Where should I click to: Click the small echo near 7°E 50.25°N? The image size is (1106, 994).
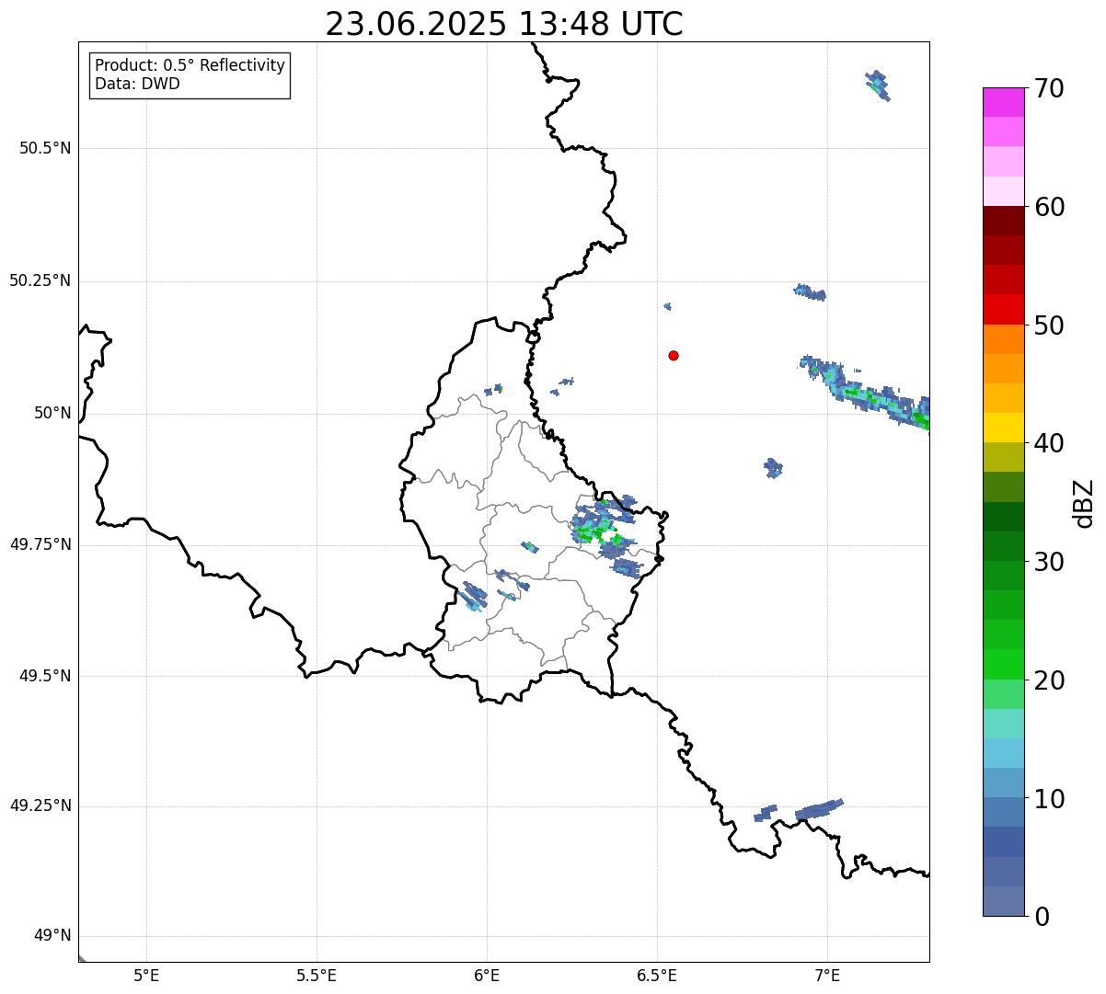[810, 291]
